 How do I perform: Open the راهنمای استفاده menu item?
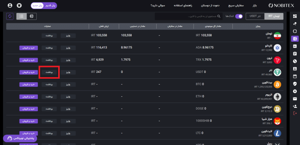click(183, 5)
